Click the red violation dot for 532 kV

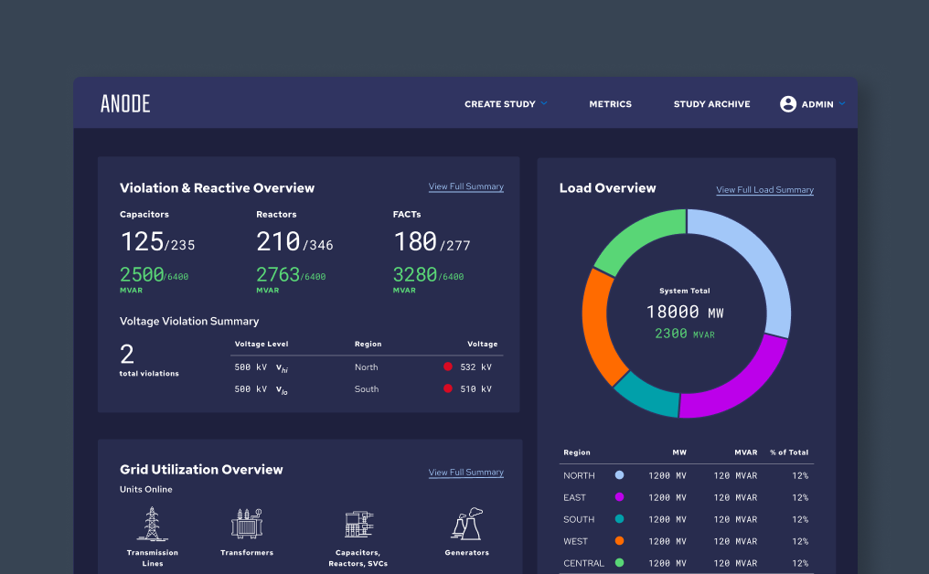pos(448,367)
